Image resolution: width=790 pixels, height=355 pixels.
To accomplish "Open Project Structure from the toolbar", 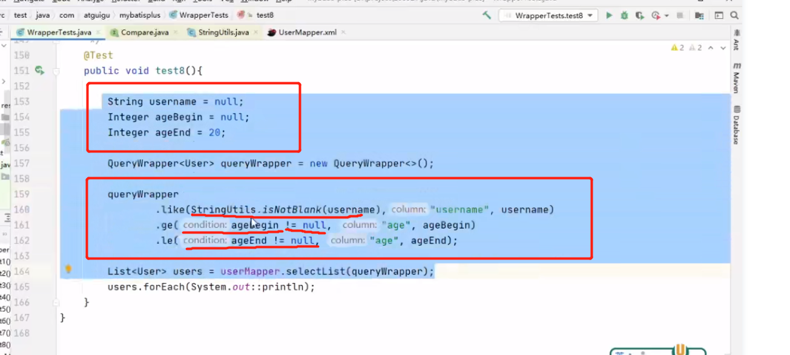I will click(x=700, y=16).
